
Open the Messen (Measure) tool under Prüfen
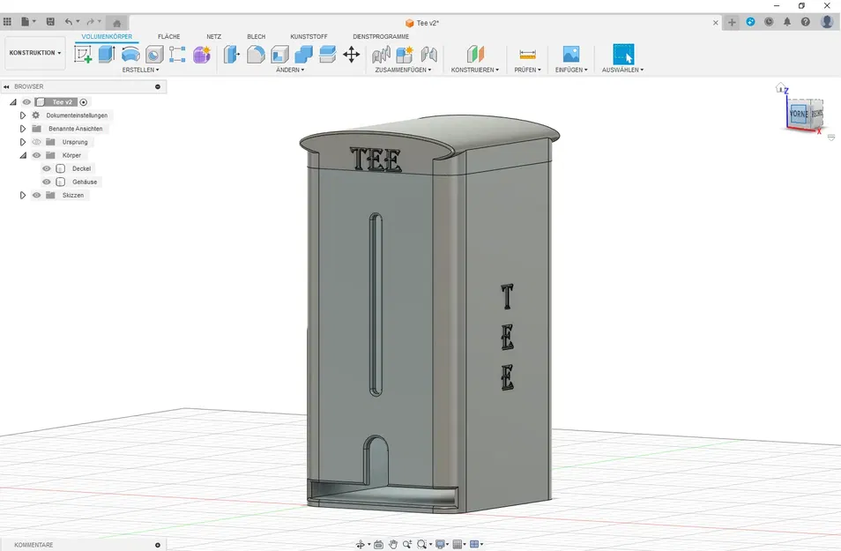527,56
